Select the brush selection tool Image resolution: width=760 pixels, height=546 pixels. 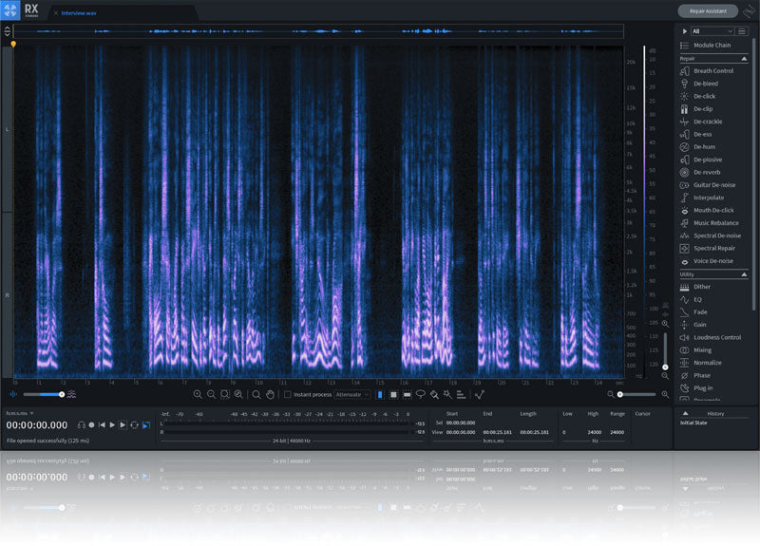tap(434, 394)
